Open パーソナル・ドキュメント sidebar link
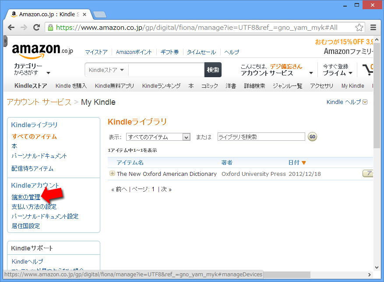The image size is (384, 282). tap(39, 156)
